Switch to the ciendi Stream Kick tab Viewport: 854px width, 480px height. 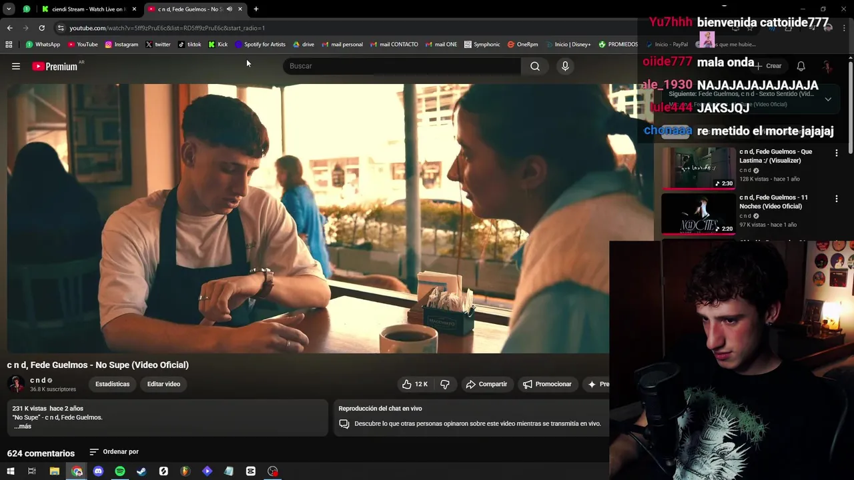pos(89,9)
